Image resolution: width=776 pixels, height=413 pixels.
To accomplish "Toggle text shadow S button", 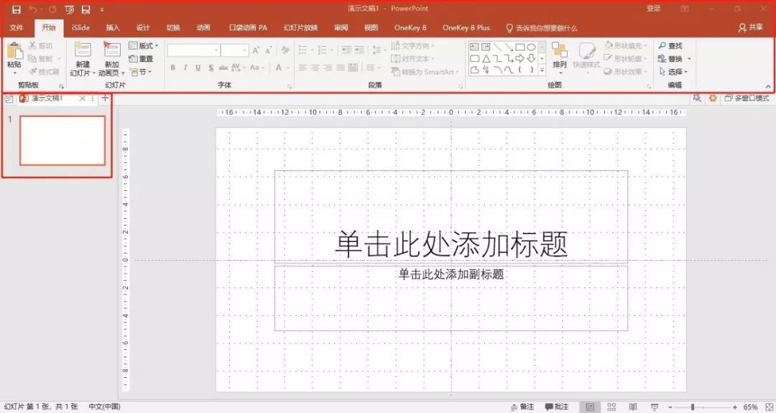I will pyautogui.click(x=211, y=68).
